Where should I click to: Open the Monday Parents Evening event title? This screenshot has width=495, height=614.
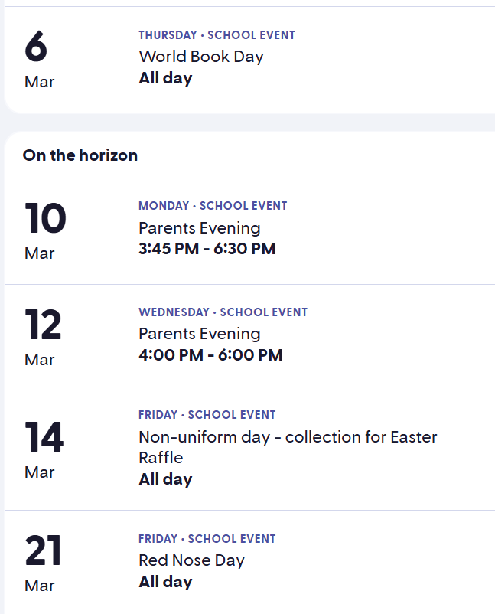(199, 228)
